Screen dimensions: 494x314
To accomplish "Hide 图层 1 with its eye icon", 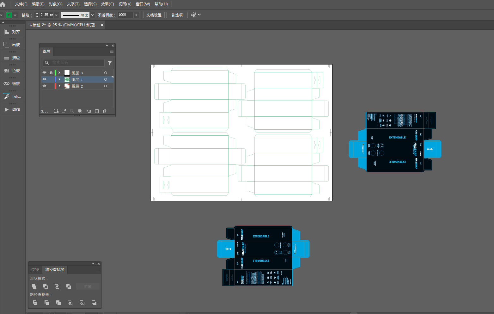I will pos(45,79).
